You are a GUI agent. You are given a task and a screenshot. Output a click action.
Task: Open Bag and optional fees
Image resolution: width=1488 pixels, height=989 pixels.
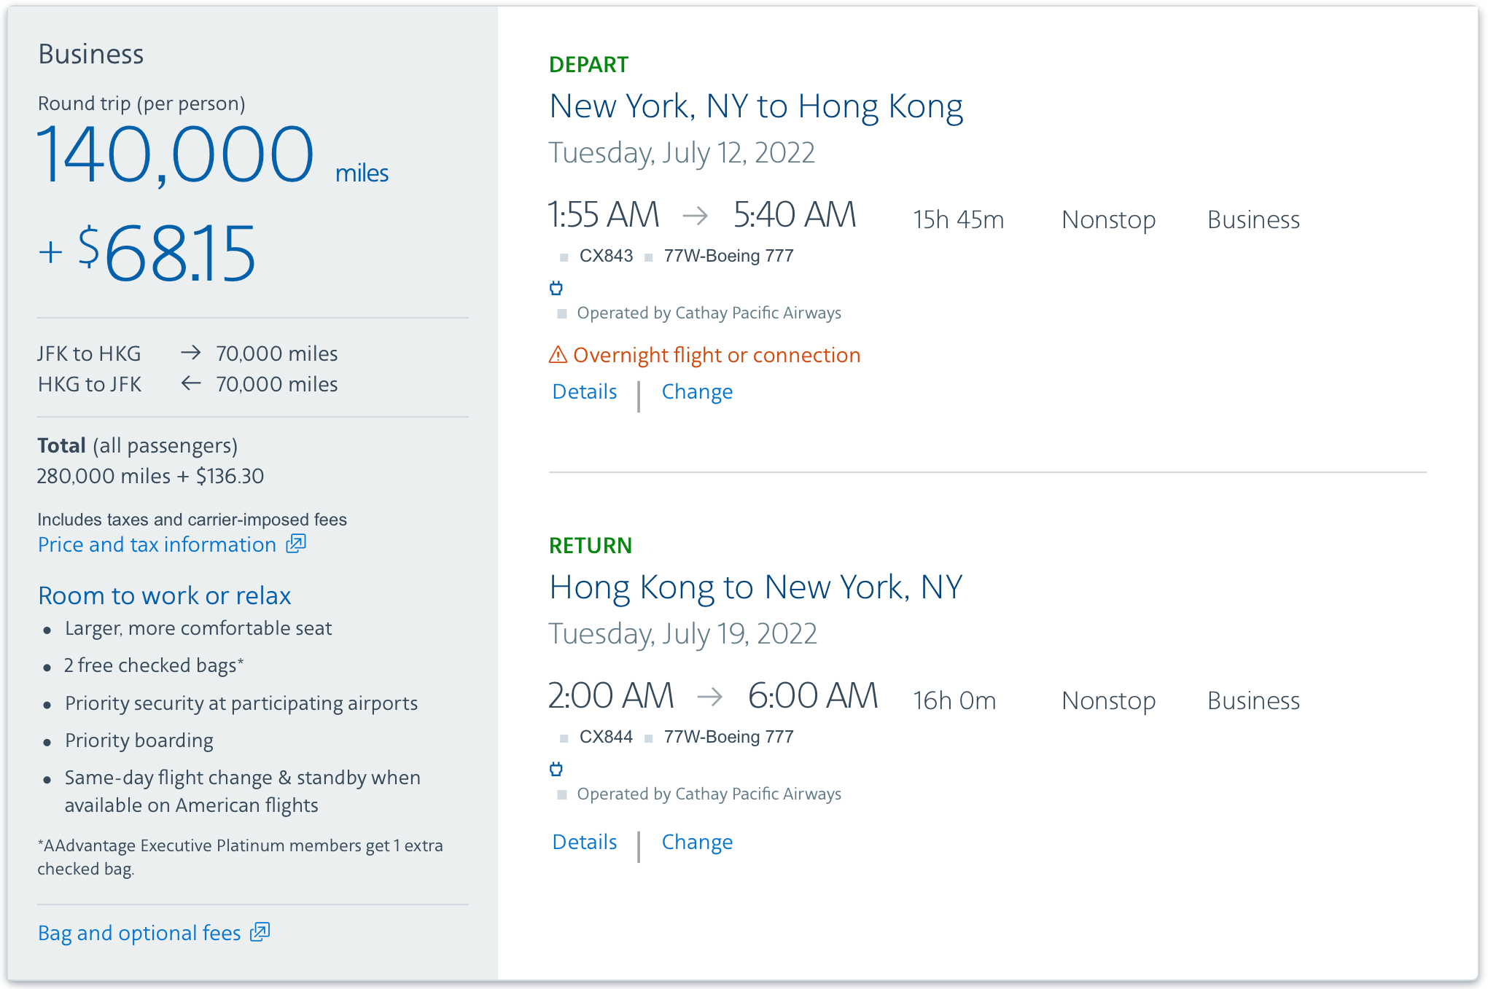[139, 932]
